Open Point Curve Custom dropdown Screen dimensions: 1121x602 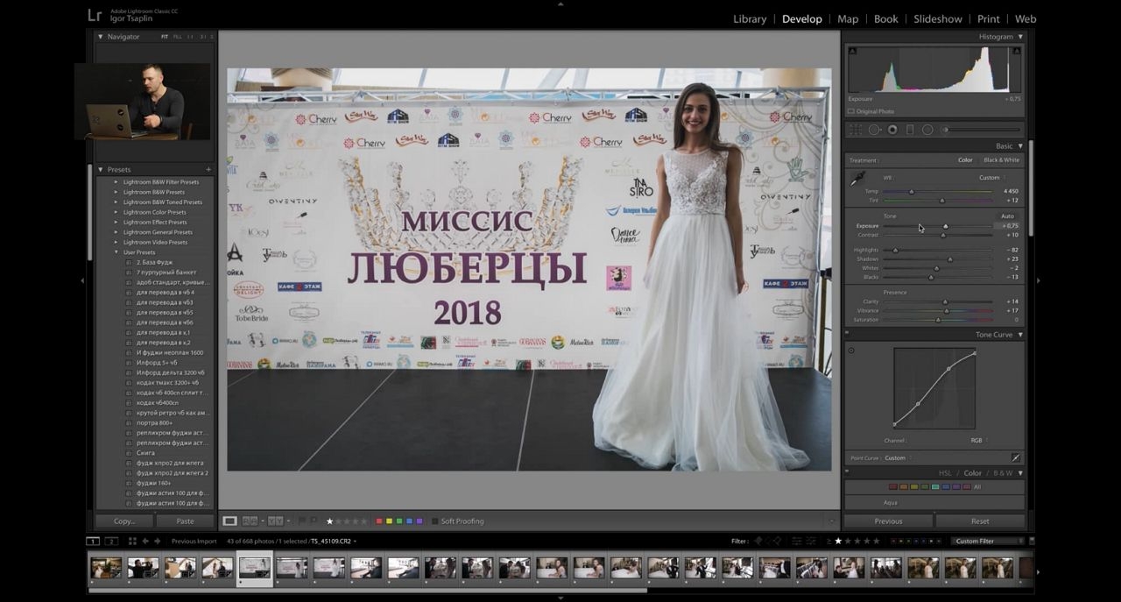point(898,457)
